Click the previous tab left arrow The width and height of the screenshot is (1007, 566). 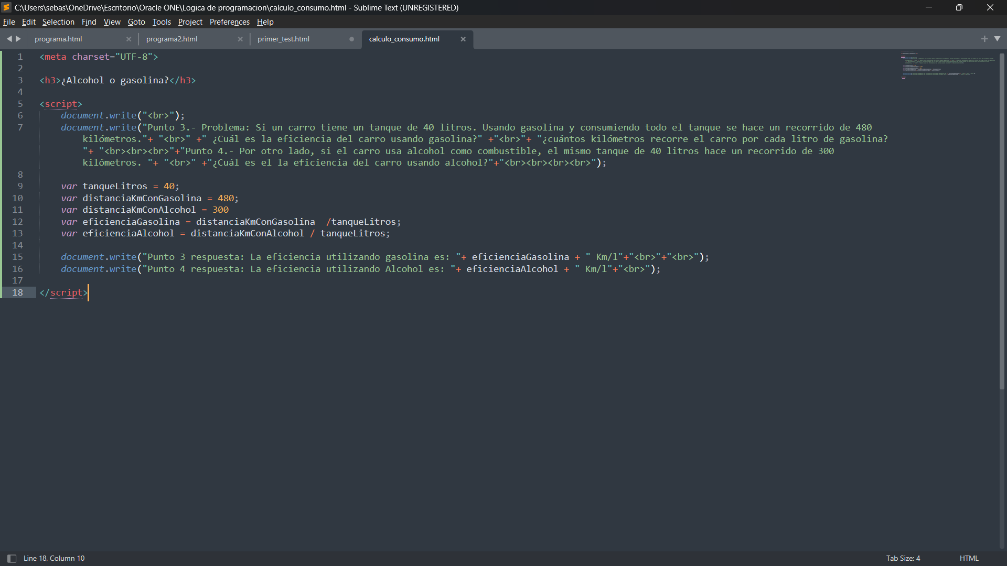[9, 39]
